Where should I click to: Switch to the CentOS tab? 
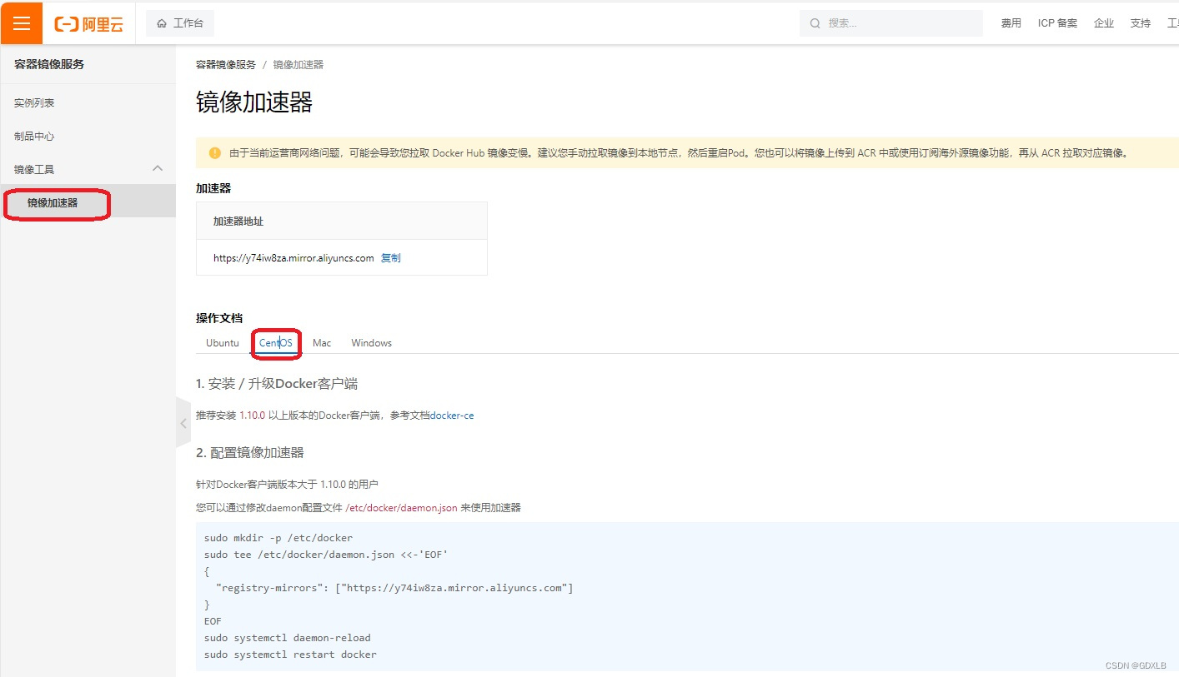pyautogui.click(x=276, y=343)
